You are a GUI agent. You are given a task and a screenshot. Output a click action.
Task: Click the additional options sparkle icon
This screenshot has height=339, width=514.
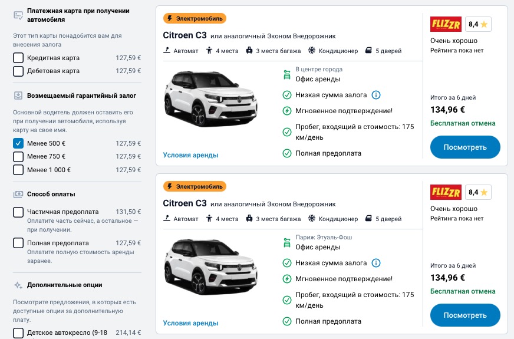coord(18,285)
